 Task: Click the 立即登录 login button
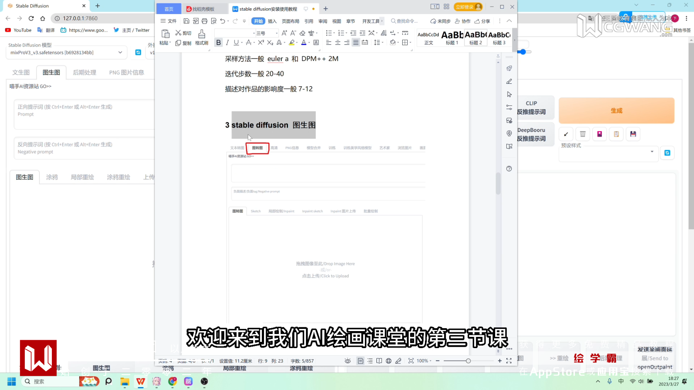point(468,7)
